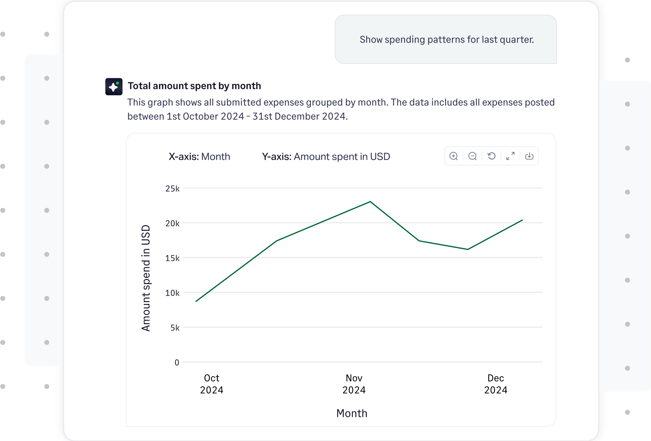The image size is (651, 441).
Task: Select the Y-axis: Amount spent in USD label
Action: pyautogui.click(x=326, y=156)
